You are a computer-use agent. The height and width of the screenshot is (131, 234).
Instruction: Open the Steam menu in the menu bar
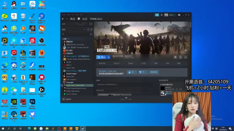coord(64,15)
